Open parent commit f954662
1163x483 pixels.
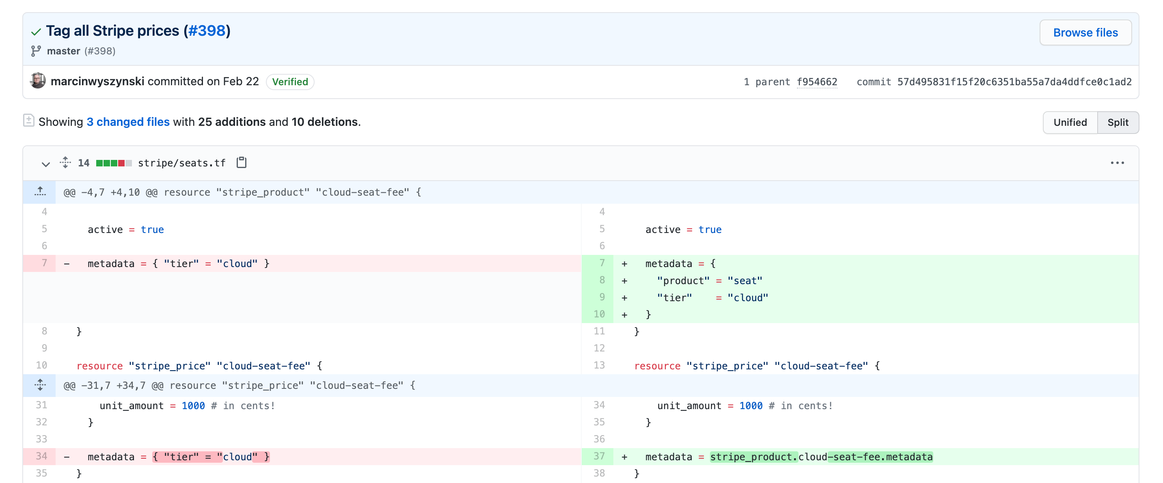coord(816,82)
